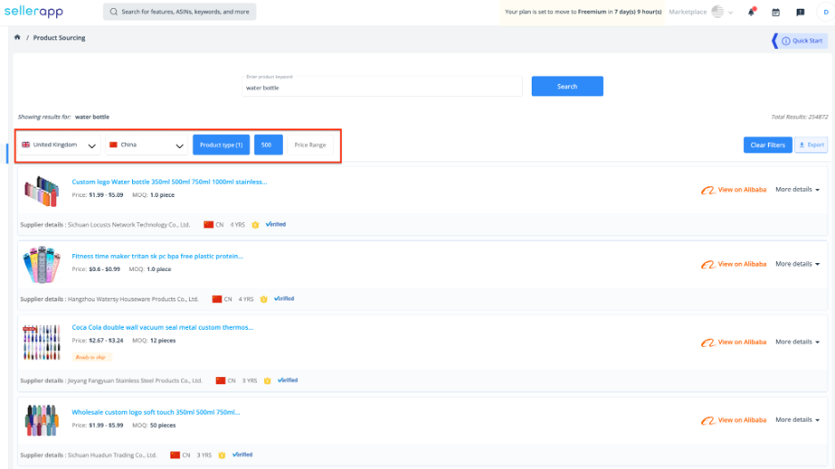Click gold supplier icon for Sichuan Huadun

pyautogui.click(x=222, y=455)
